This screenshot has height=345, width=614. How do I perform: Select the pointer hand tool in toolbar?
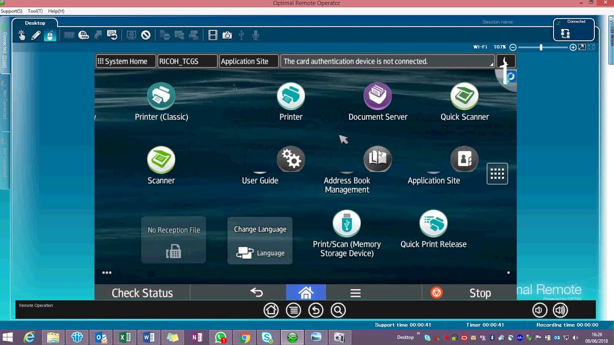pos(22,35)
